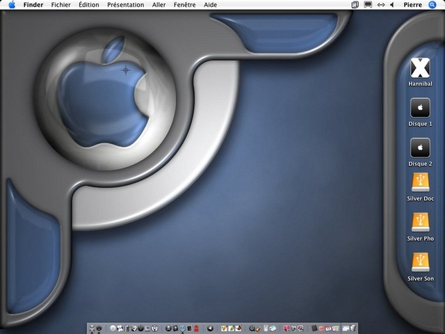
Task: Open the Édition menu
Action: click(89, 5)
